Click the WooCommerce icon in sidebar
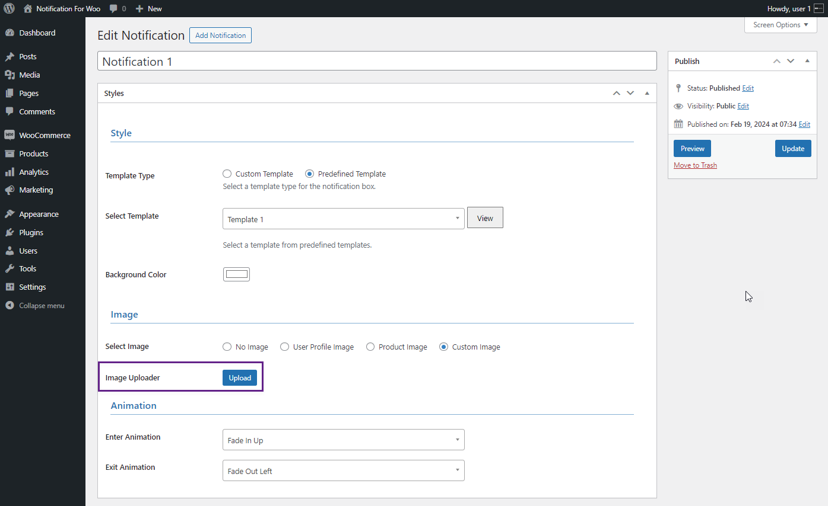This screenshot has height=506, width=828. 9,135
